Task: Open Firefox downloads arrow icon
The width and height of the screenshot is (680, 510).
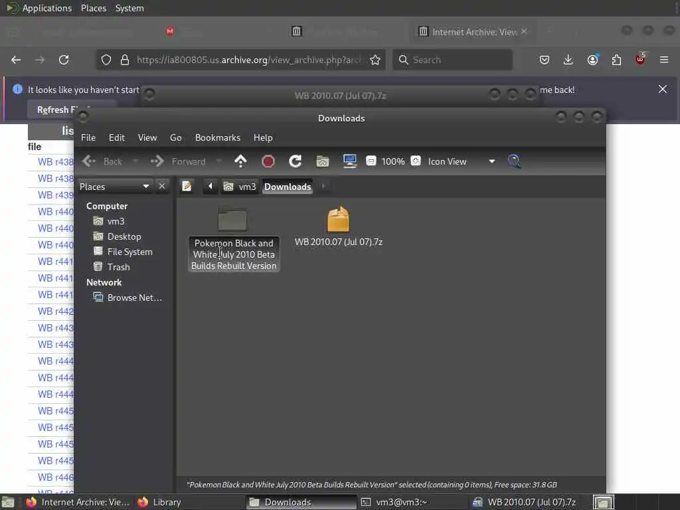Action: [568, 60]
